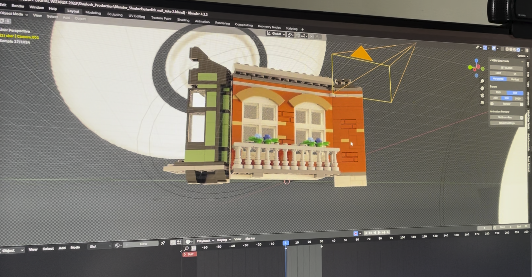
Task: Switch perspective/orthographic grid icon
Action: click(482, 103)
